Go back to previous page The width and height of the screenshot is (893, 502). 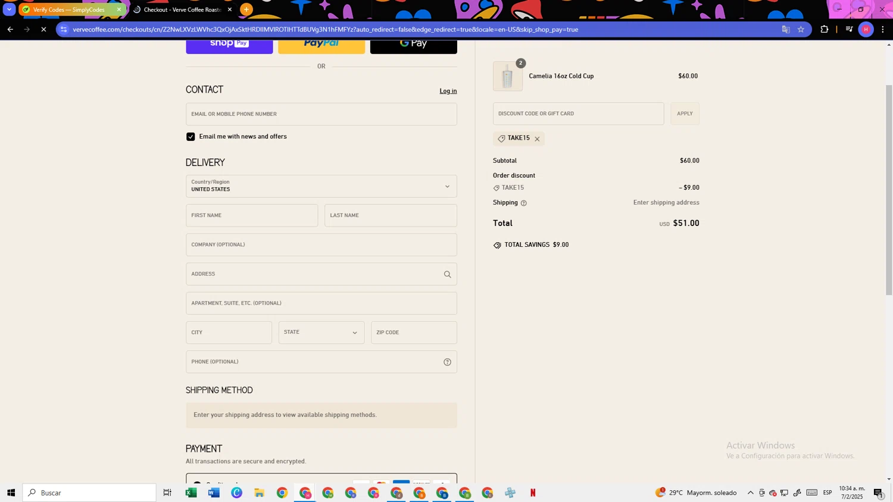10,29
